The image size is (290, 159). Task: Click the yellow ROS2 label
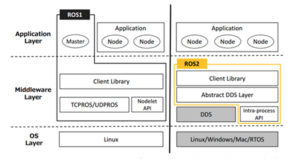click(x=192, y=64)
